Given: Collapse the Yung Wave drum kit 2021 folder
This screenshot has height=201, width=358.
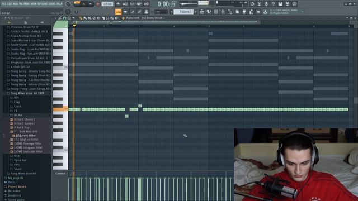Looking at the screenshot, I should tap(27, 93).
